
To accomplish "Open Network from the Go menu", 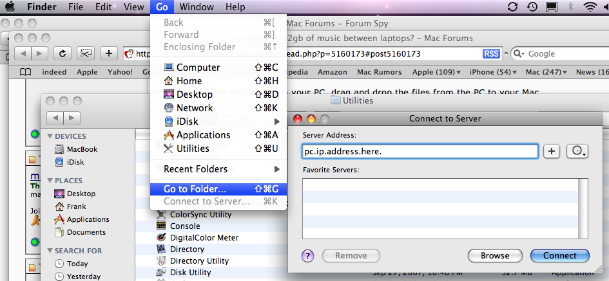I will pos(194,108).
